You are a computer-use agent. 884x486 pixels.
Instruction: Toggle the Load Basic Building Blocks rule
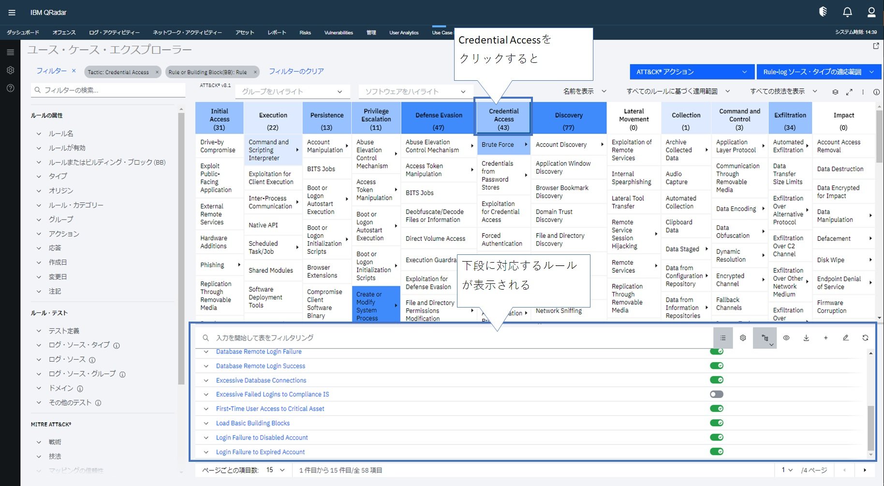point(717,423)
